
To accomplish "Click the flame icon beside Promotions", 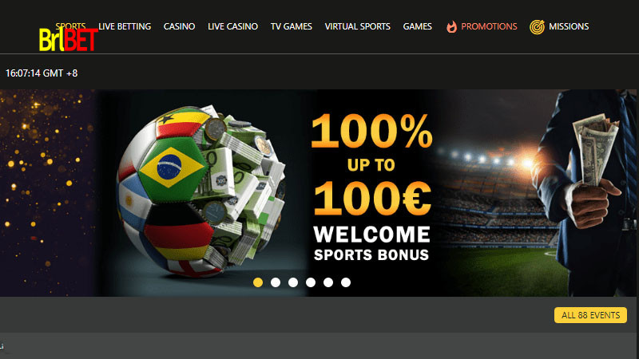I will [x=451, y=27].
